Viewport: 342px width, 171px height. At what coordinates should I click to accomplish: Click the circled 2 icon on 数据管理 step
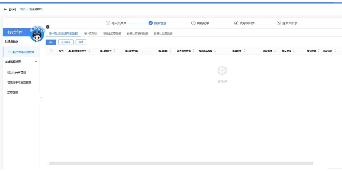click(x=151, y=23)
